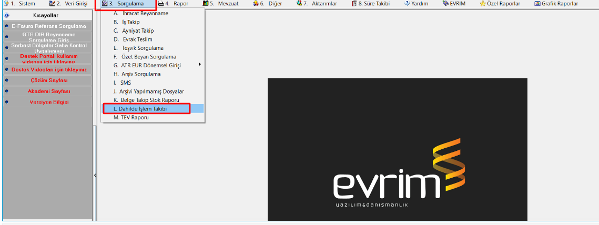Screen dimensions: 599x225
Task: Select D. Evrak Teslim entry
Action: 153,39
